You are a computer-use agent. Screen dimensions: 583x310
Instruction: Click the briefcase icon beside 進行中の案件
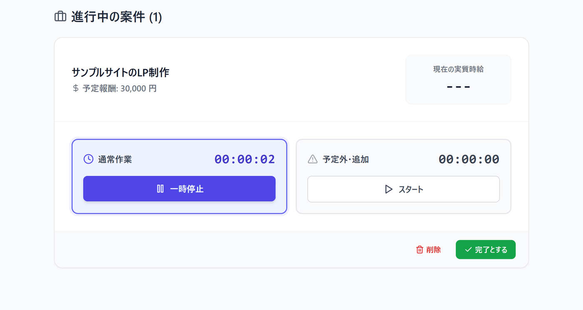click(x=60, y=17)
